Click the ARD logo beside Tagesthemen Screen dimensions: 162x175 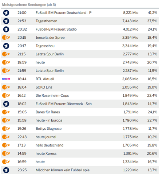tap(6, 21)
